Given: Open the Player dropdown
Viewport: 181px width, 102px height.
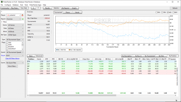Looking at the screenshot, I should coord(13,15).
